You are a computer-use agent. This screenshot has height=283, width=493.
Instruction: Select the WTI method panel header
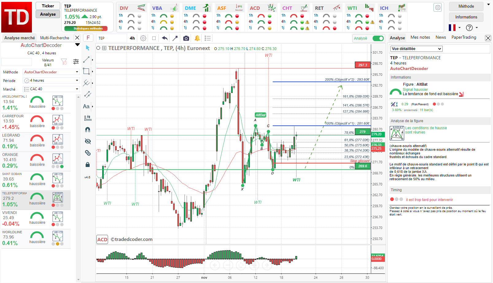coord(360,8)
